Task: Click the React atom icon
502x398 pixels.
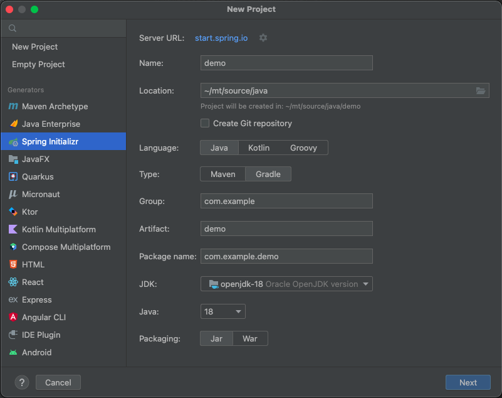Action: pos(13,282)
